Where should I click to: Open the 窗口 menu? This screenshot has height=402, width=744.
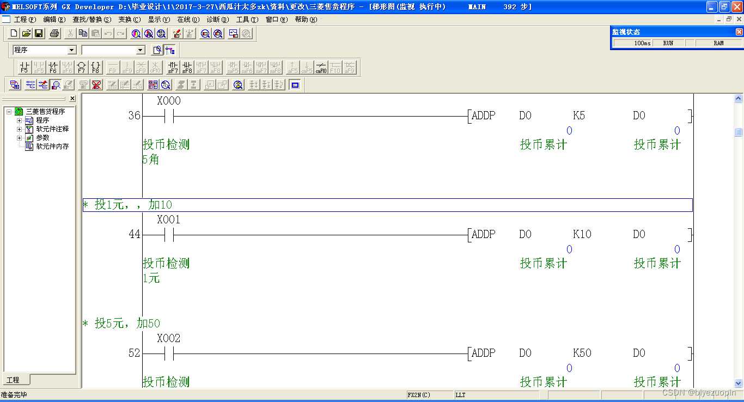276,20
